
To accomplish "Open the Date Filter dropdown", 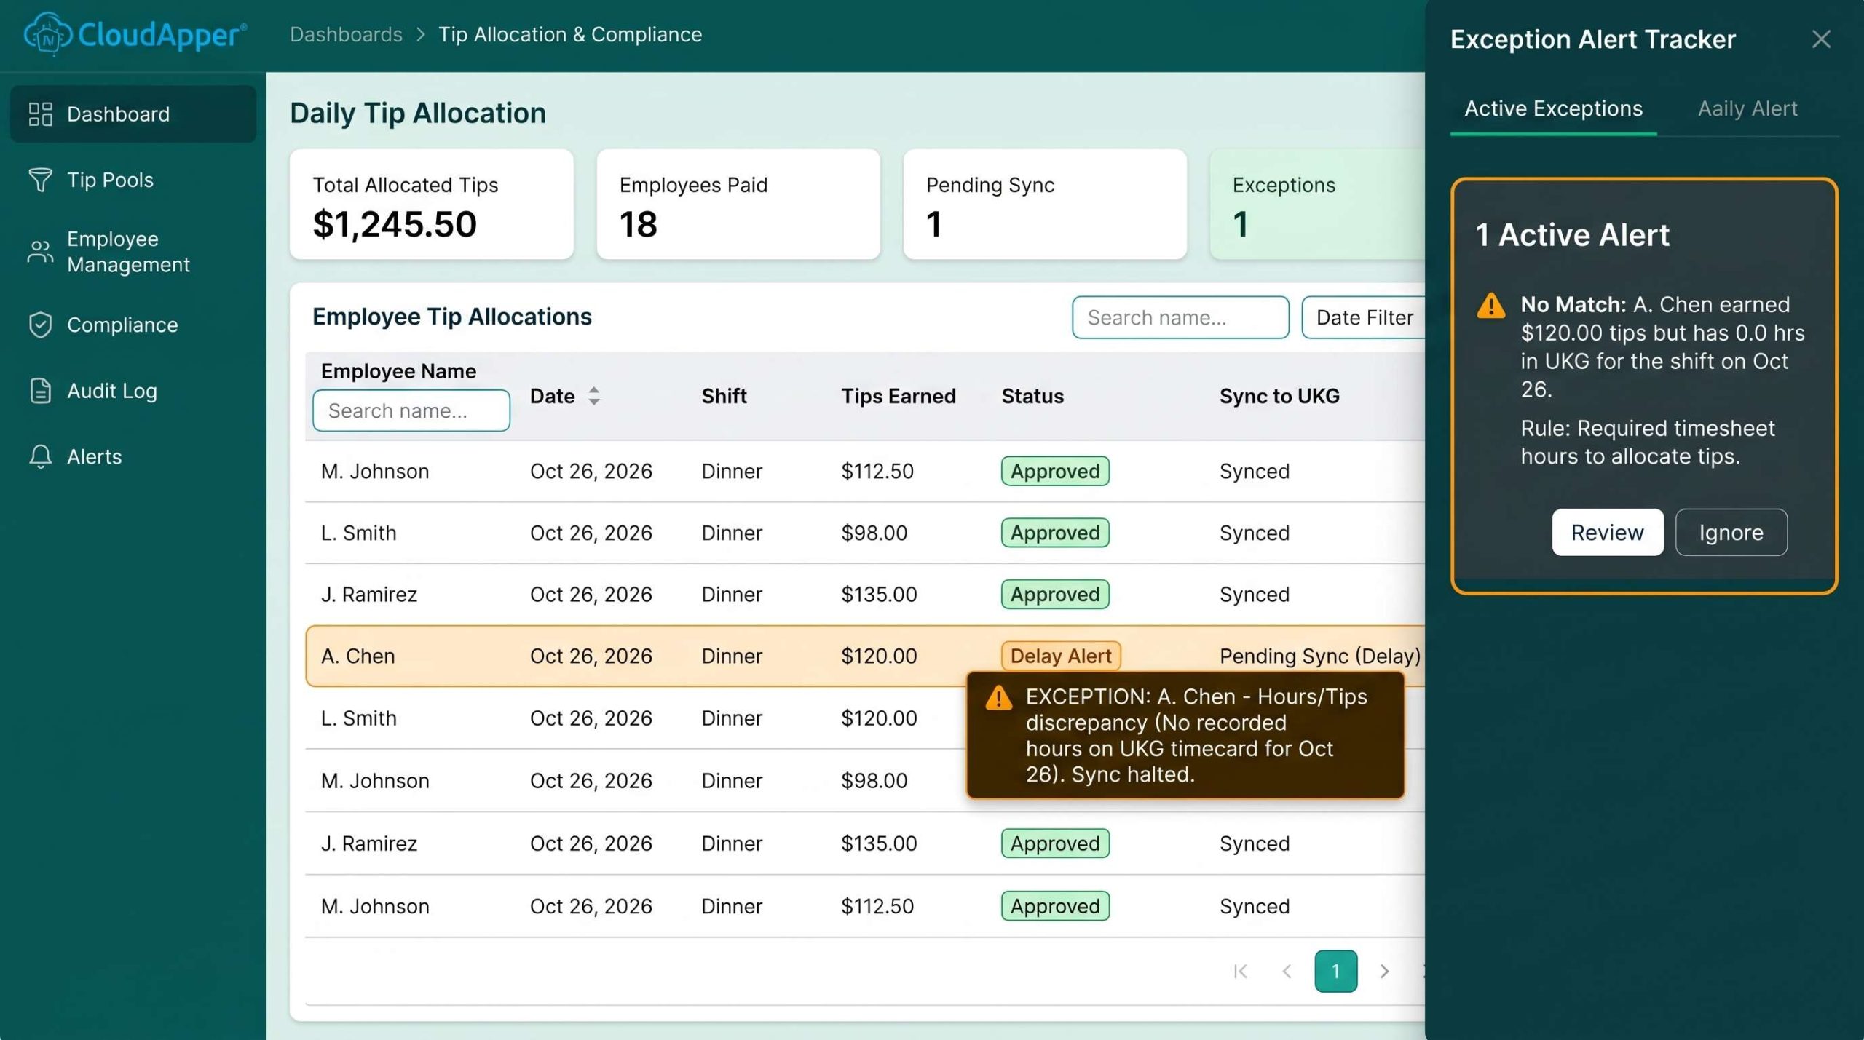I will [1363, 317].
